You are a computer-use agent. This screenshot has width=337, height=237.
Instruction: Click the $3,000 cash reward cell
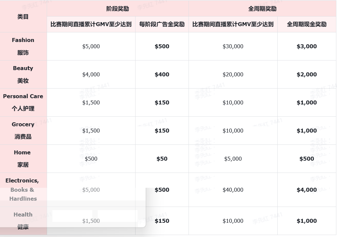[x=307, y=46]
